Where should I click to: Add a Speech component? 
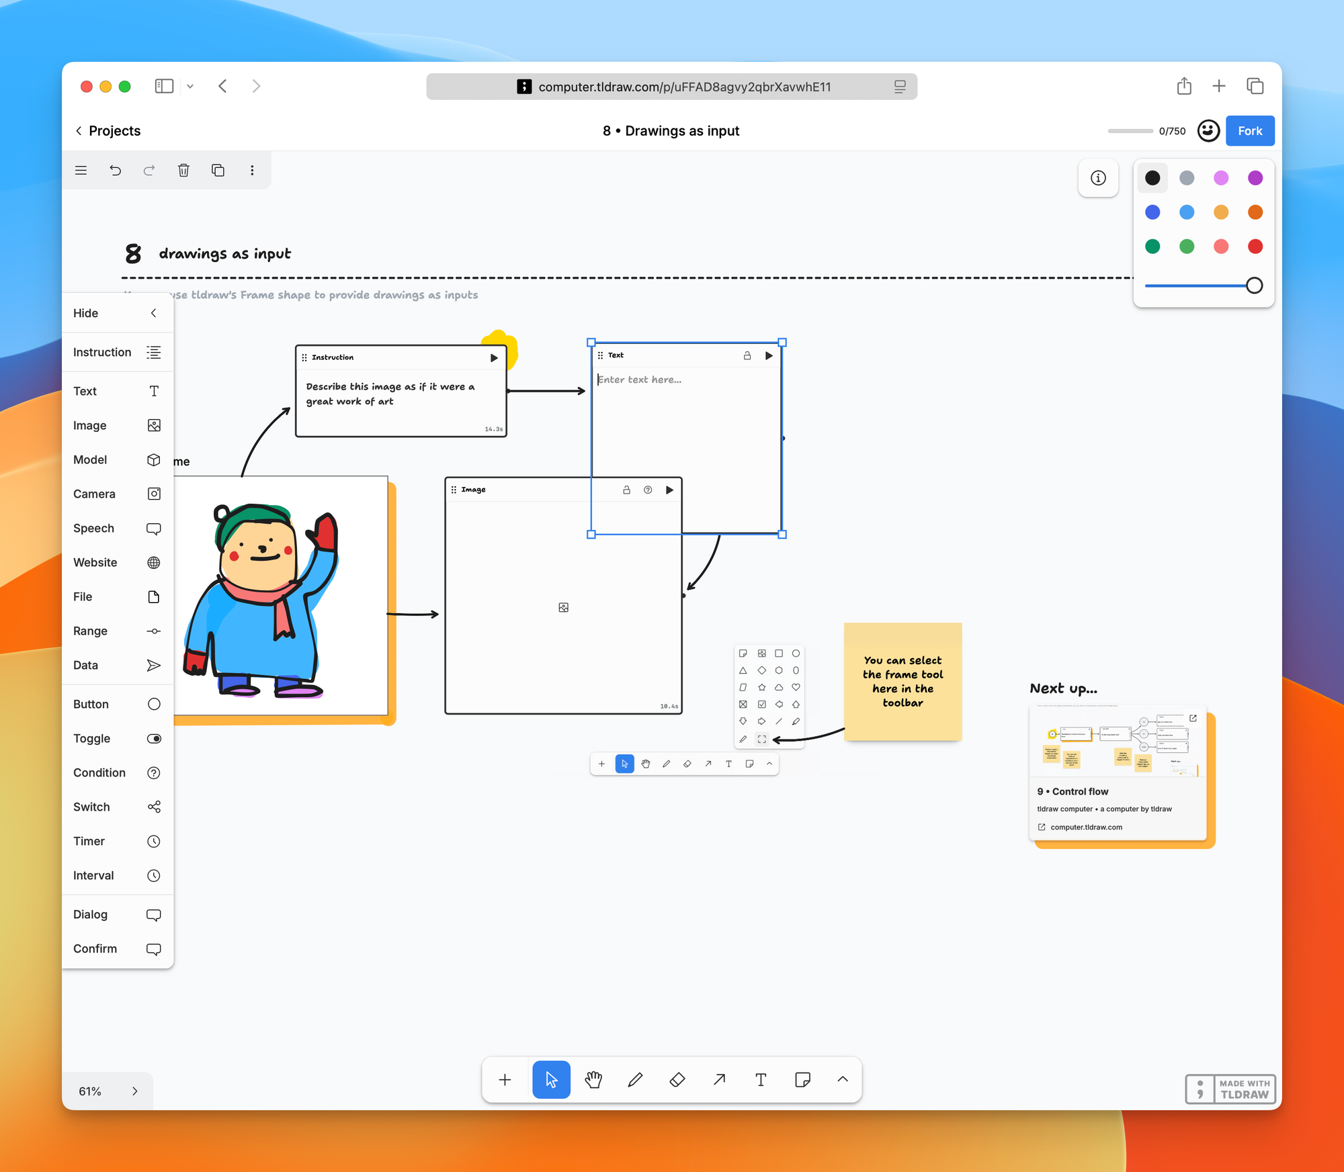[x=118, y=528]
